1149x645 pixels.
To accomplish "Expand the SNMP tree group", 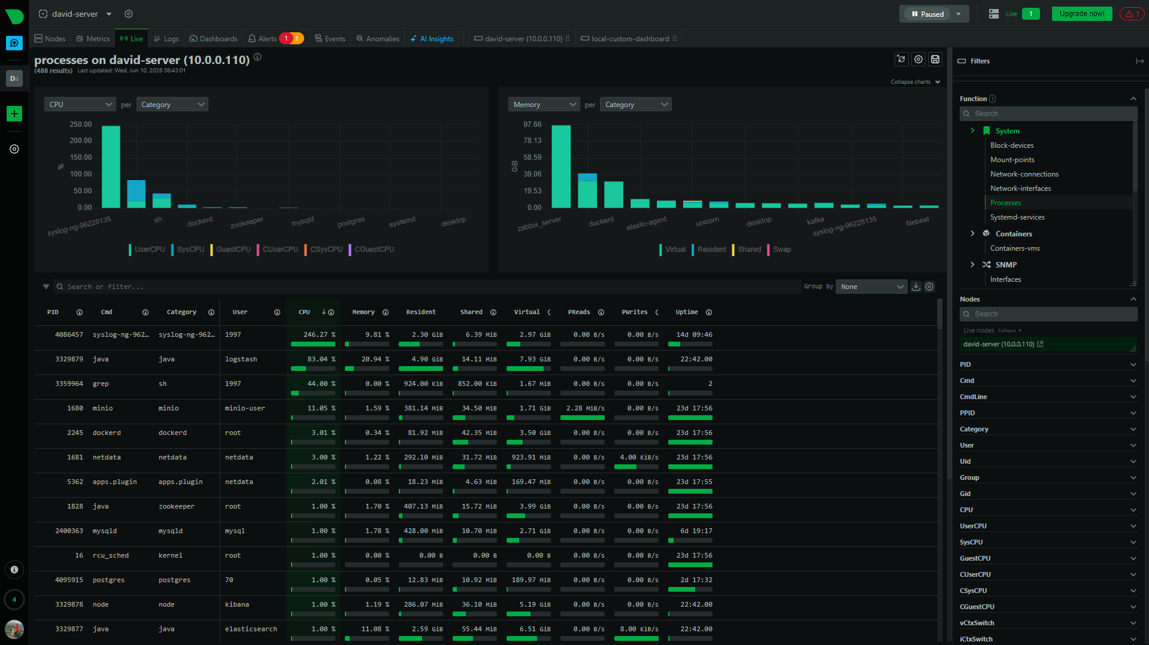I will (x=972, y=264).
